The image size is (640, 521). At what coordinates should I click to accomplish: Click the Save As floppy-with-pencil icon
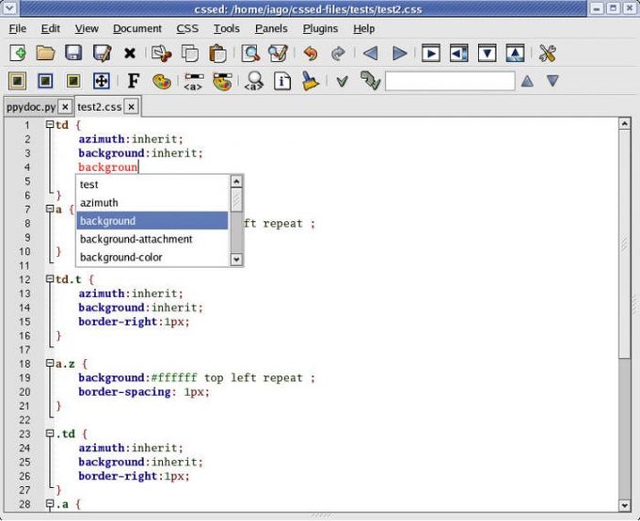pyautogui.click(x=102, y=53)
